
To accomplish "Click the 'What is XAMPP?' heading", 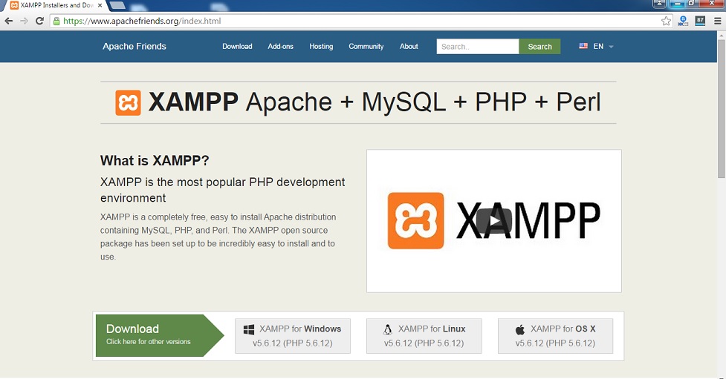I will 155,160.
